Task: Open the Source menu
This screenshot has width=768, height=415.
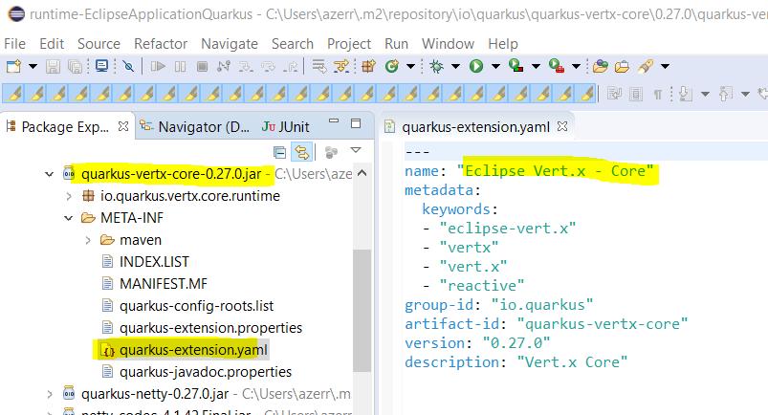Action: coord(99,44)
